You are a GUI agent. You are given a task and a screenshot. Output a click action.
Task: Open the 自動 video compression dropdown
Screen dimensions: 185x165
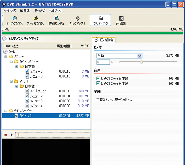coord(139,56)
